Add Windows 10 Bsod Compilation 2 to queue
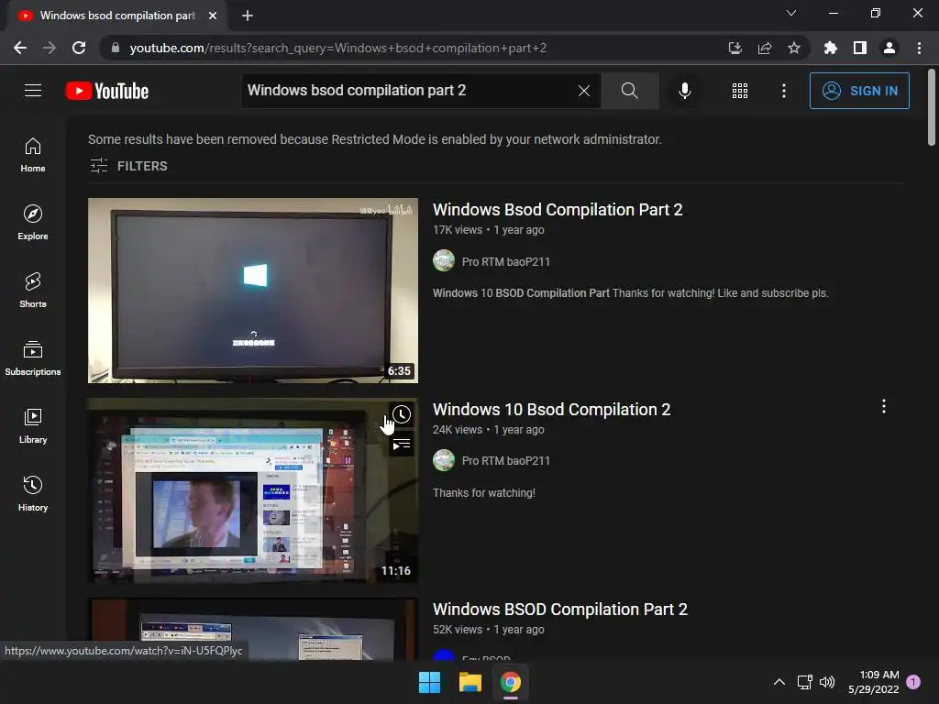Viewport: 939px width, 704px height. (402, 445)
